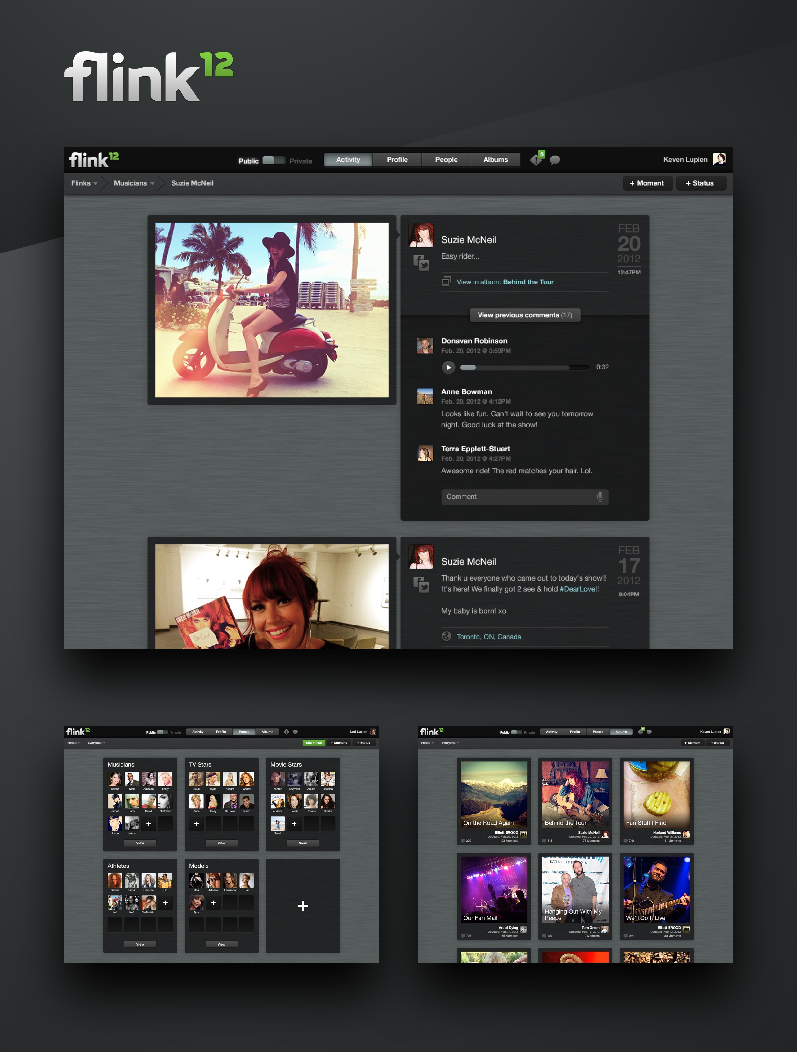
Task: Click Suzie McNeil breadcrumb item
Action: pos(192,183)
